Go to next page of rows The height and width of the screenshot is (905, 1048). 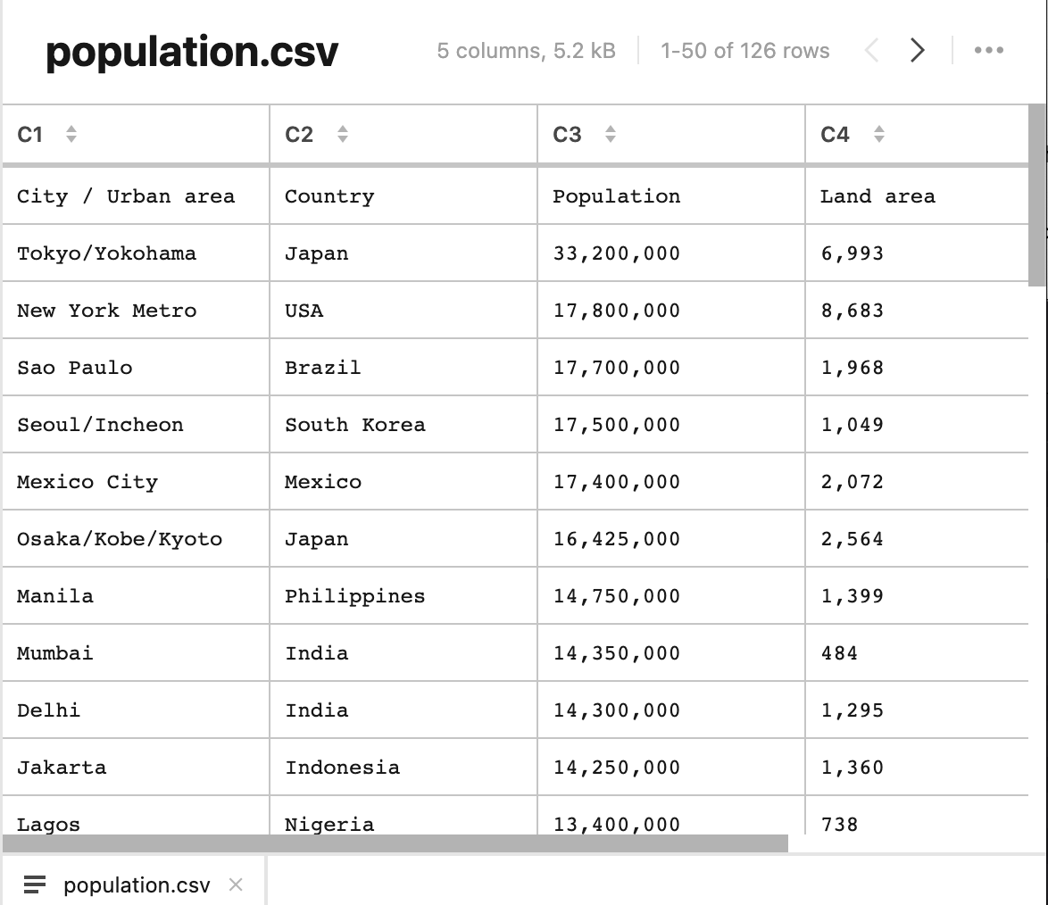coord(917,51)
